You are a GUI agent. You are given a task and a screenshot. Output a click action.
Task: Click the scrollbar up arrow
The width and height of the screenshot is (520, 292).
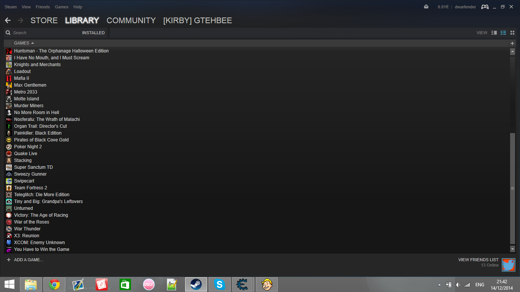click(x=512, y=51)
